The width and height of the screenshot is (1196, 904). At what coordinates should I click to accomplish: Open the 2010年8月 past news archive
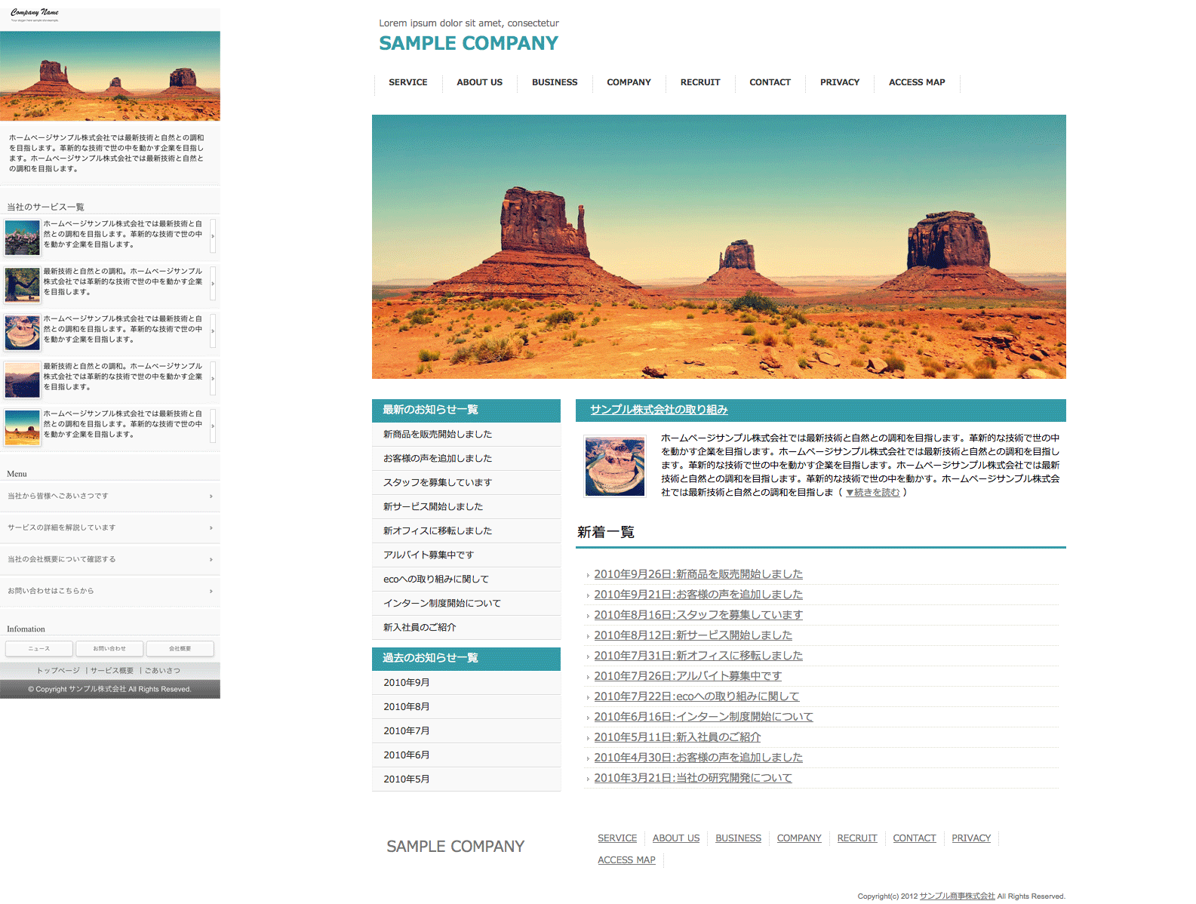pos(407,707)
